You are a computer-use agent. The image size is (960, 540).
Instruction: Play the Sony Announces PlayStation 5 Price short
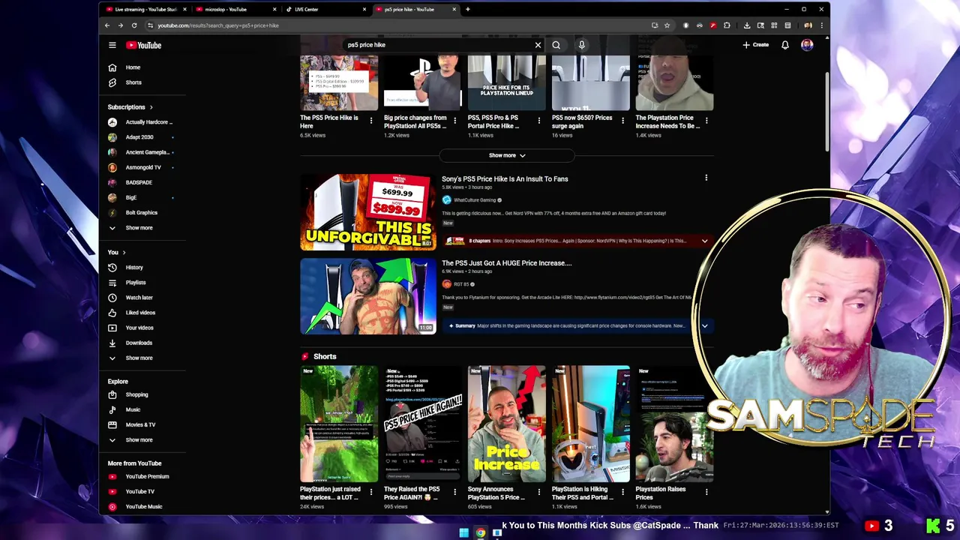click(507, 424)
